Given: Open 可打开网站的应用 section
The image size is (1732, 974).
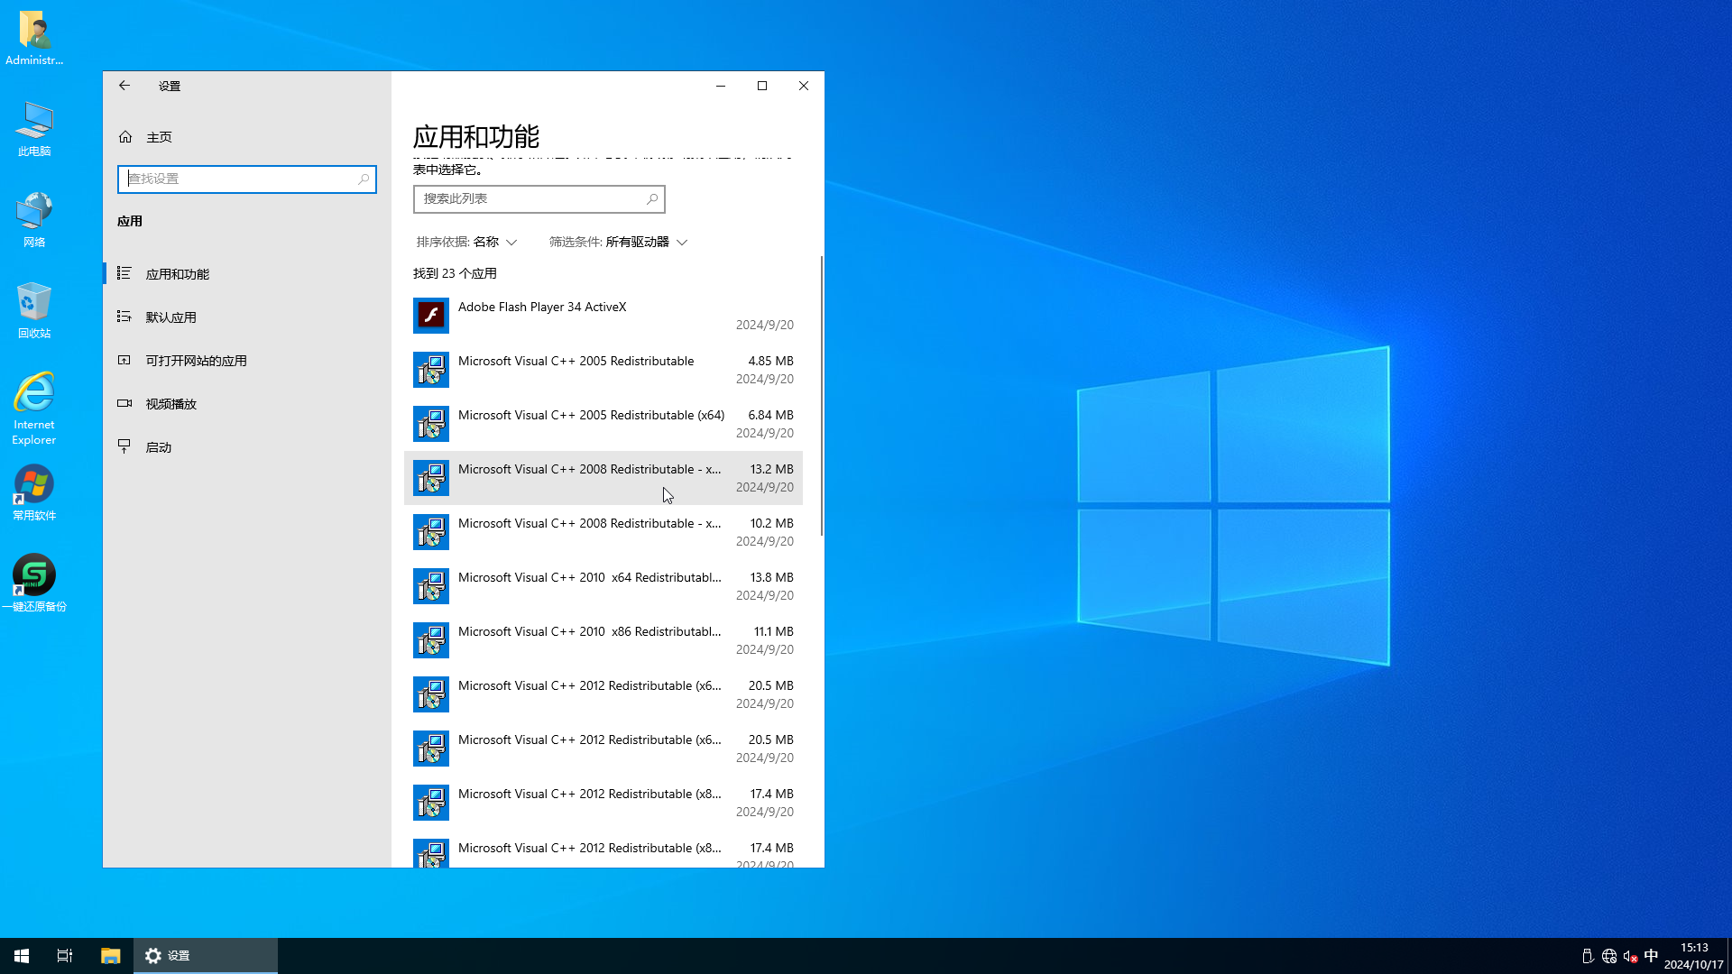Looking at the screenshot, I should [x=247, y=361].
